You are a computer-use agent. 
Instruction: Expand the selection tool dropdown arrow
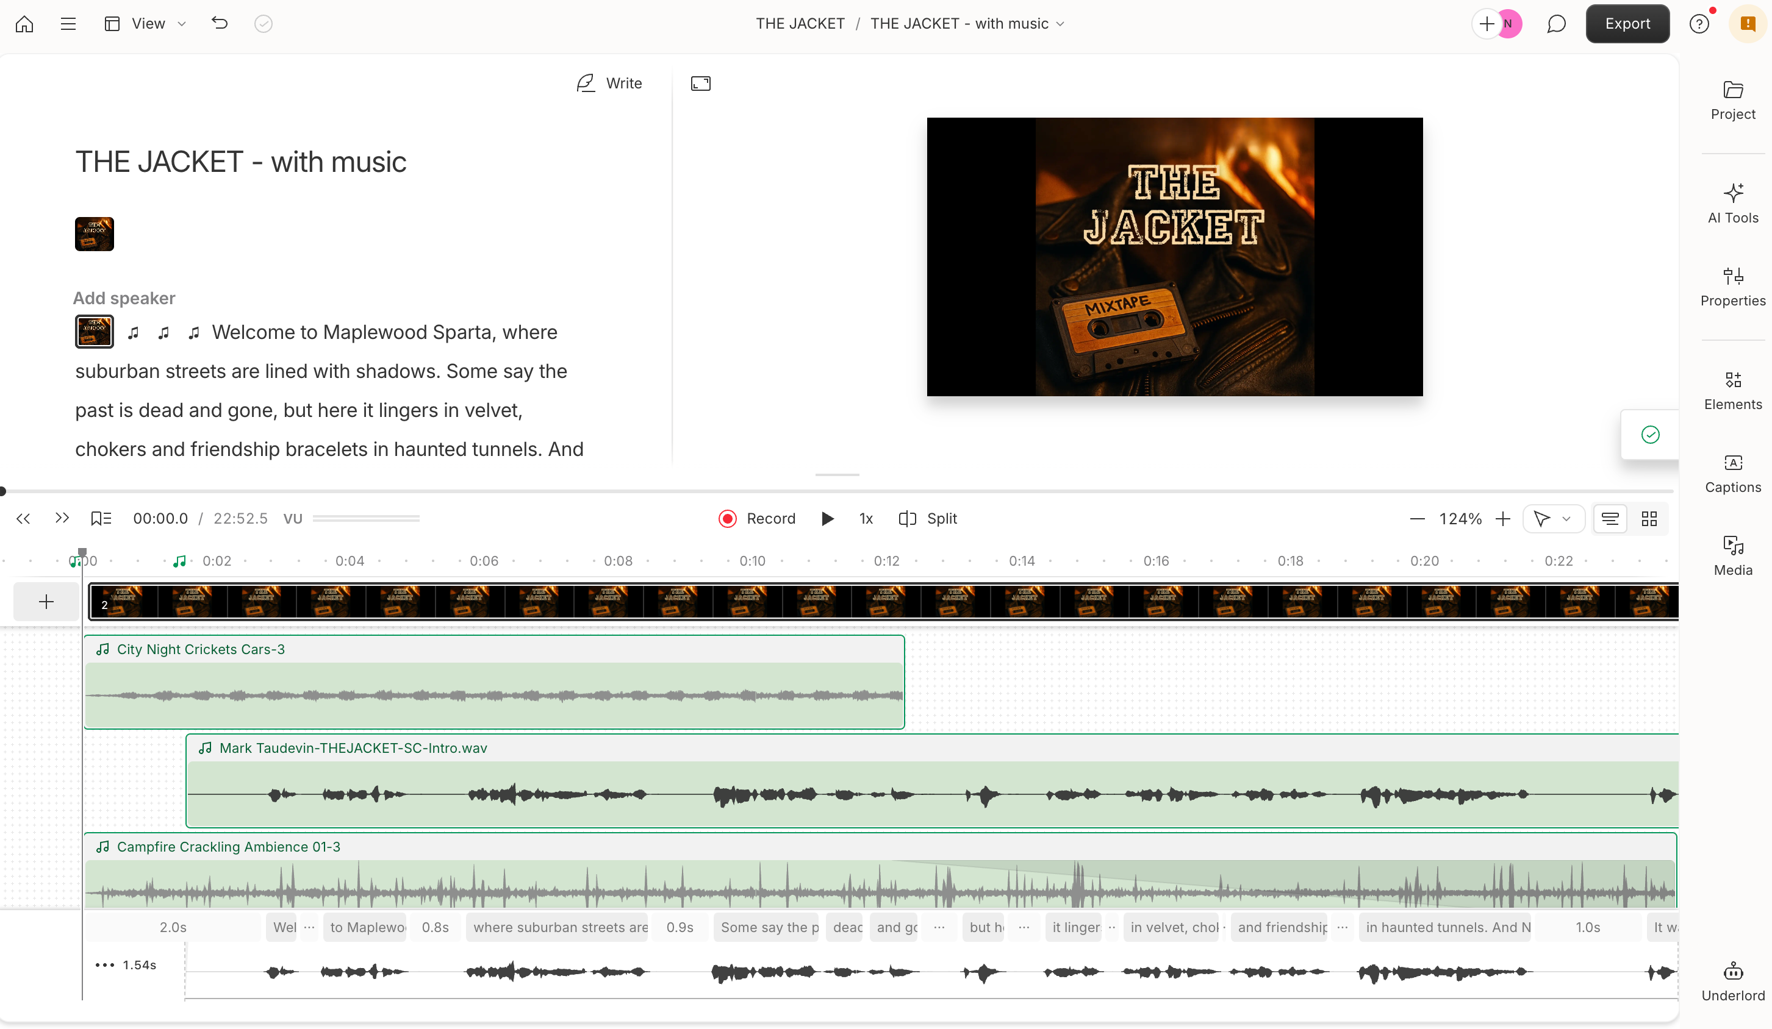(1566, 519)
